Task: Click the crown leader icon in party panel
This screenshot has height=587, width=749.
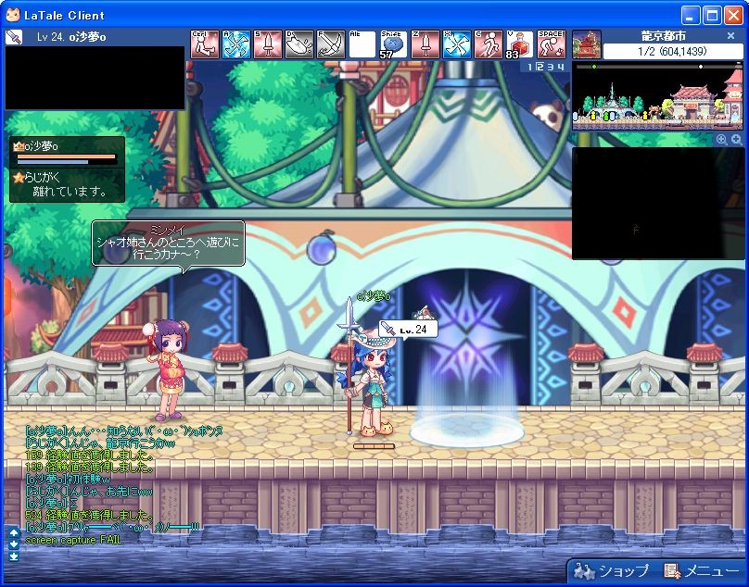Action: point(19,146)
